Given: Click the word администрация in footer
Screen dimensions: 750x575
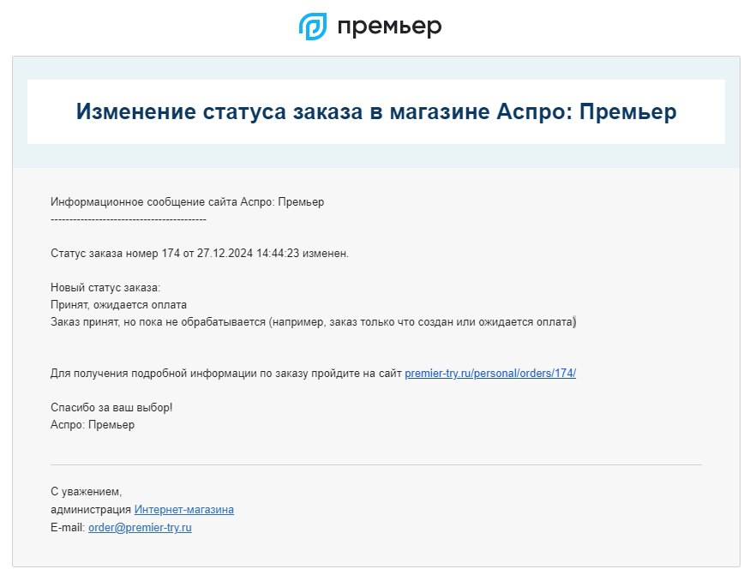Looking at the screenshot, I should pyautogui.click(x=91, y=510).
